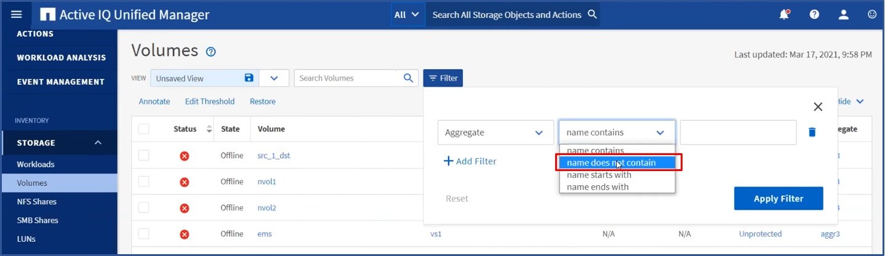Check the nvol1 volume row checkbox
This screenshot has width=885, height=256.
click(x=143, y=182)
